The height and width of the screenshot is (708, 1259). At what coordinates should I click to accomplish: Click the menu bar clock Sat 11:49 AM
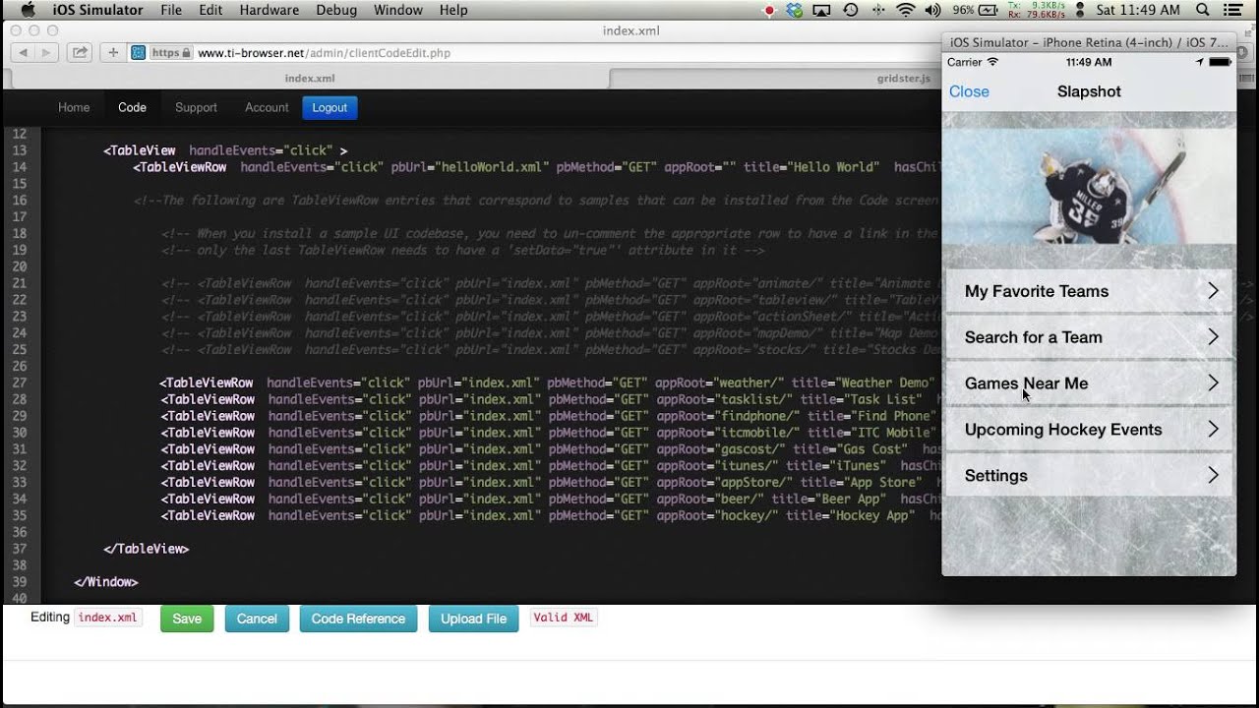point(1138,10)
